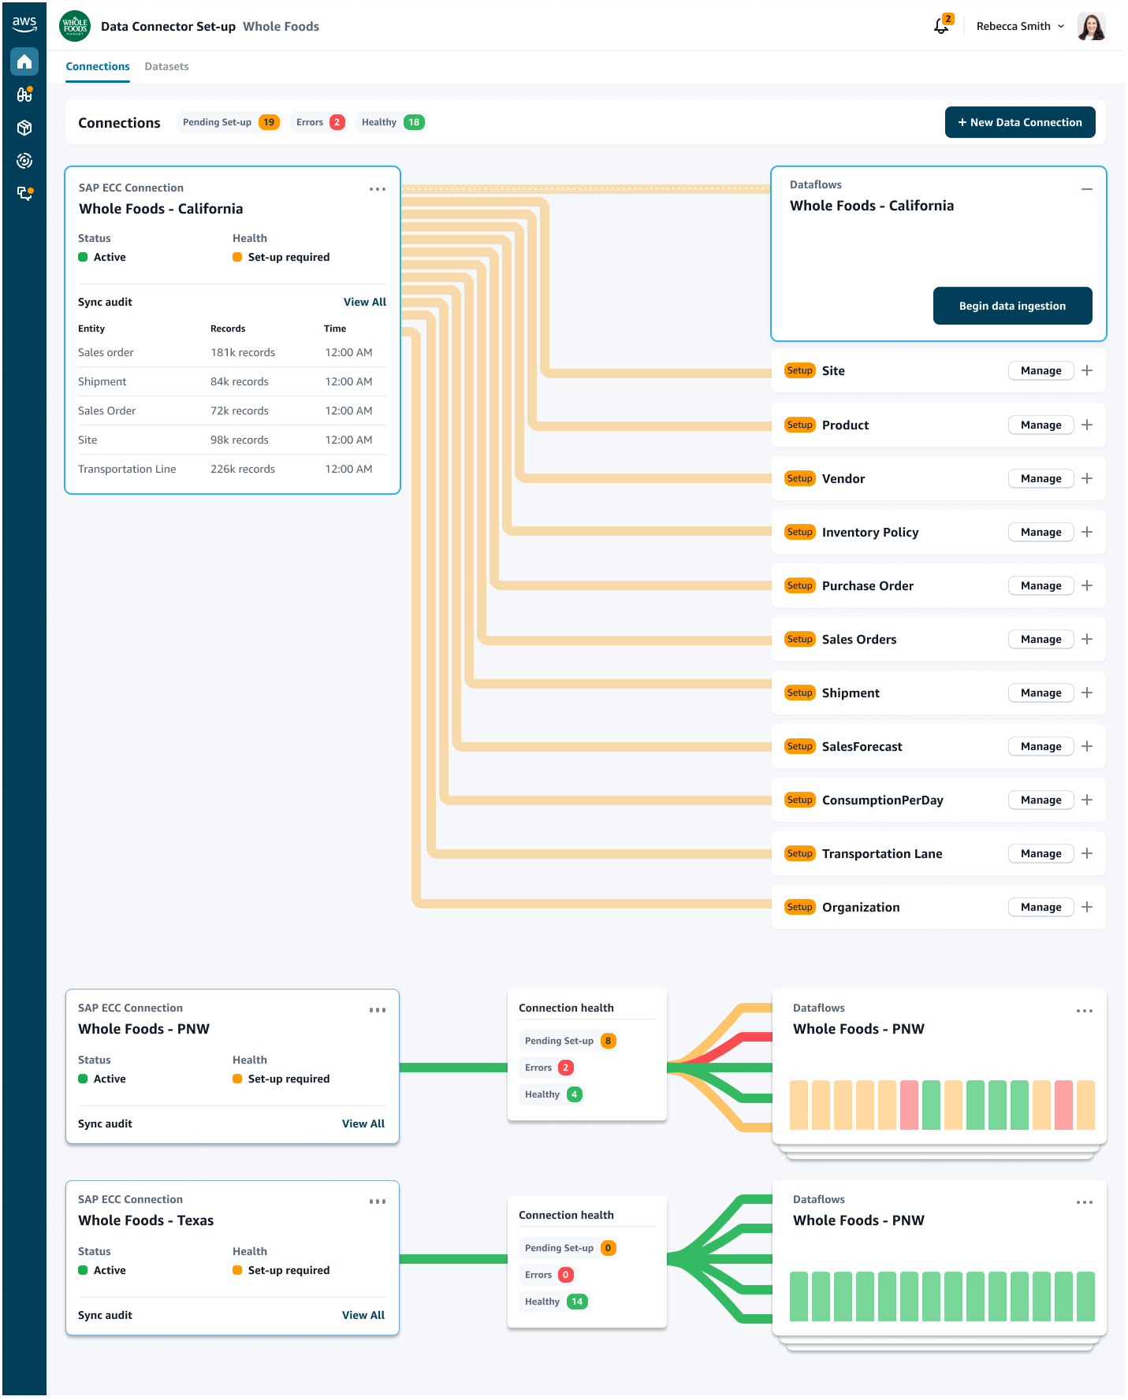Expand the Vendor dataflow row

pos(1087,478)
